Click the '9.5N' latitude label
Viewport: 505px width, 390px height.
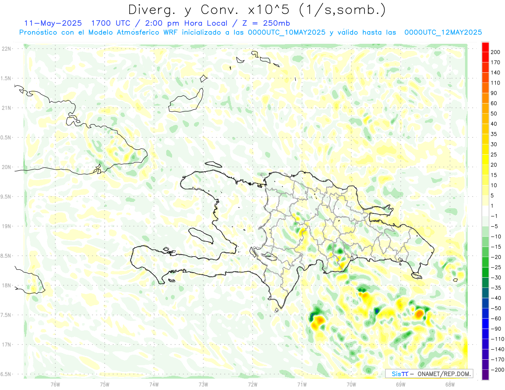click(x=6, y=196)
